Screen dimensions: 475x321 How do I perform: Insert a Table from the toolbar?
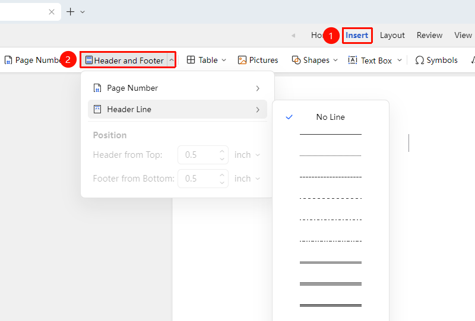coord(202,60)
